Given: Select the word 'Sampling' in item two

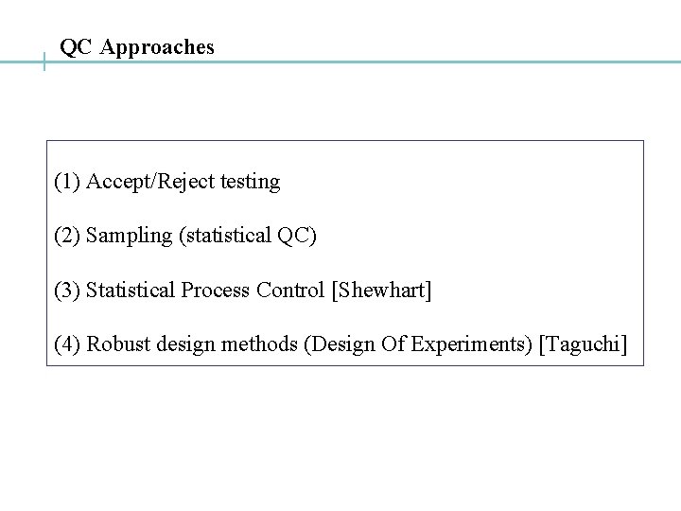Looking at the screenshot, I should (129, 237).
